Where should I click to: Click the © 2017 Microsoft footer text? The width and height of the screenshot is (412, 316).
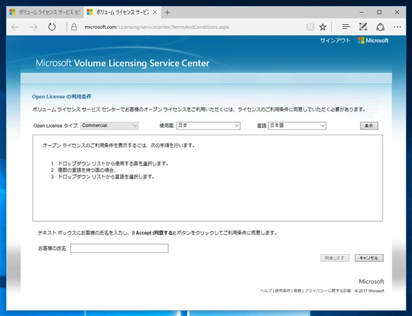[369, 291]
